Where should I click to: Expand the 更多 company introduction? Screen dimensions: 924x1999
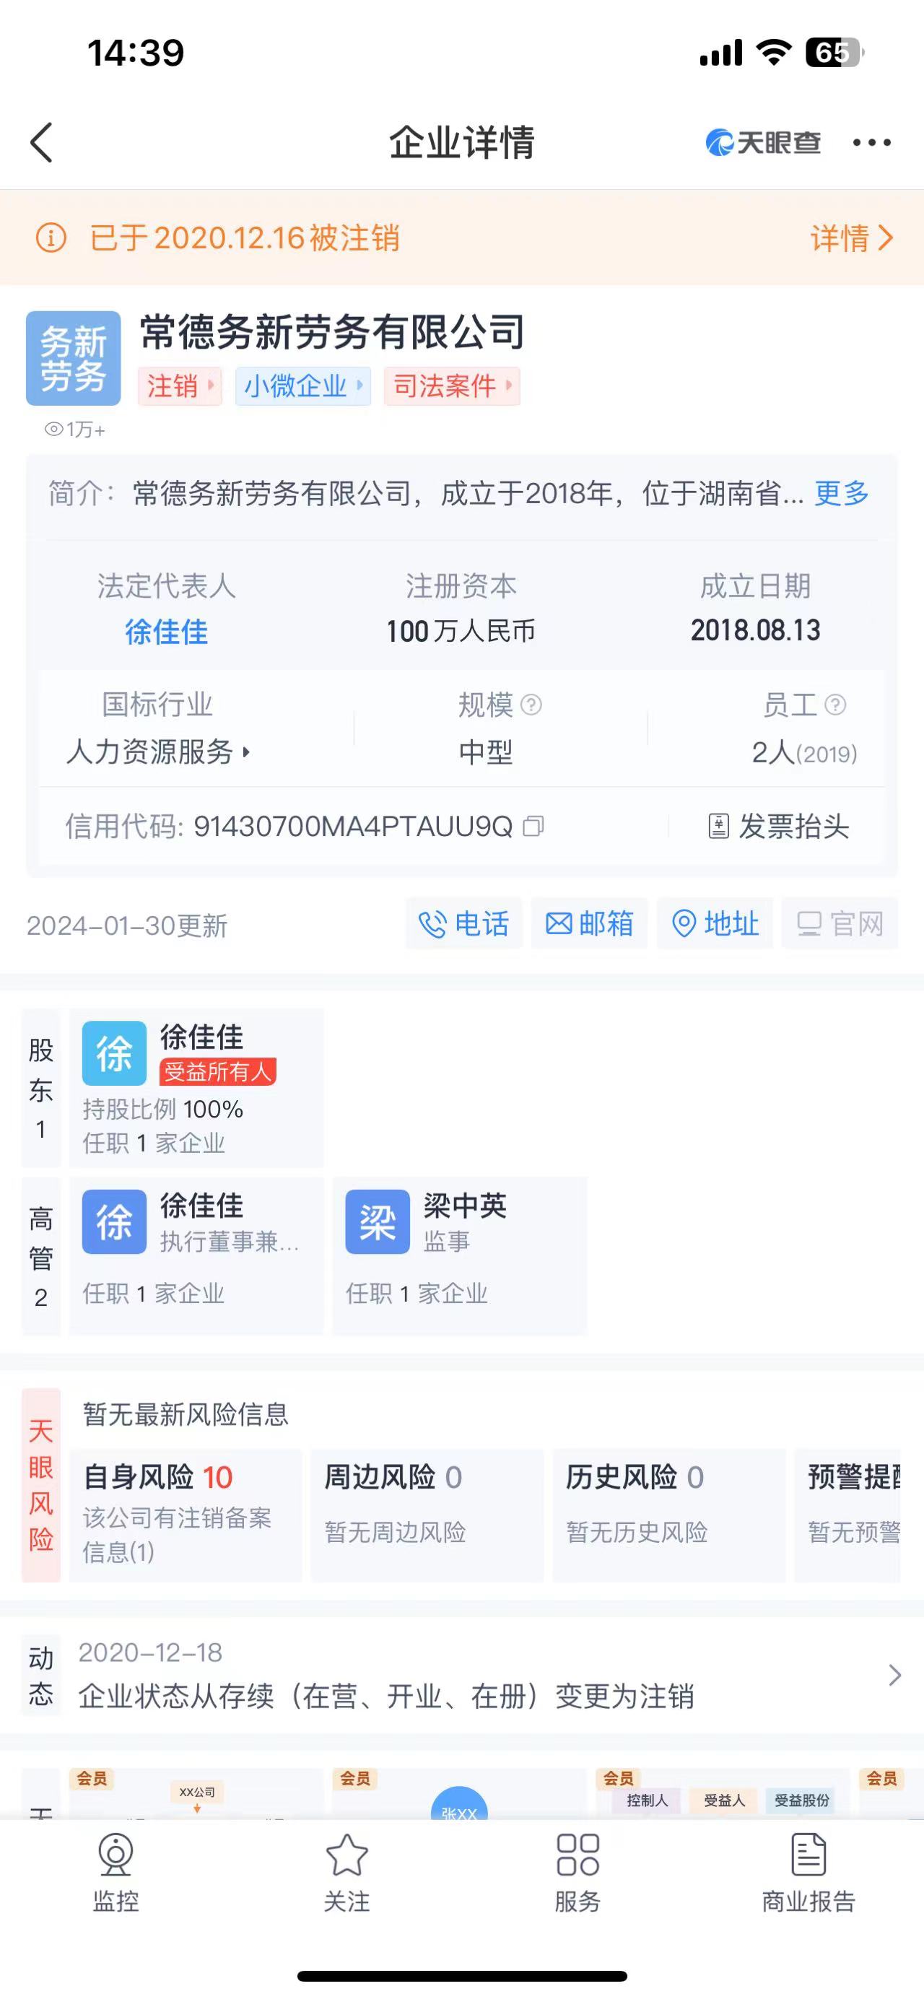[841, 493]
